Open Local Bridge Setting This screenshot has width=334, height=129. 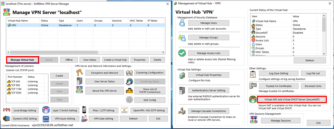(25, 111)
